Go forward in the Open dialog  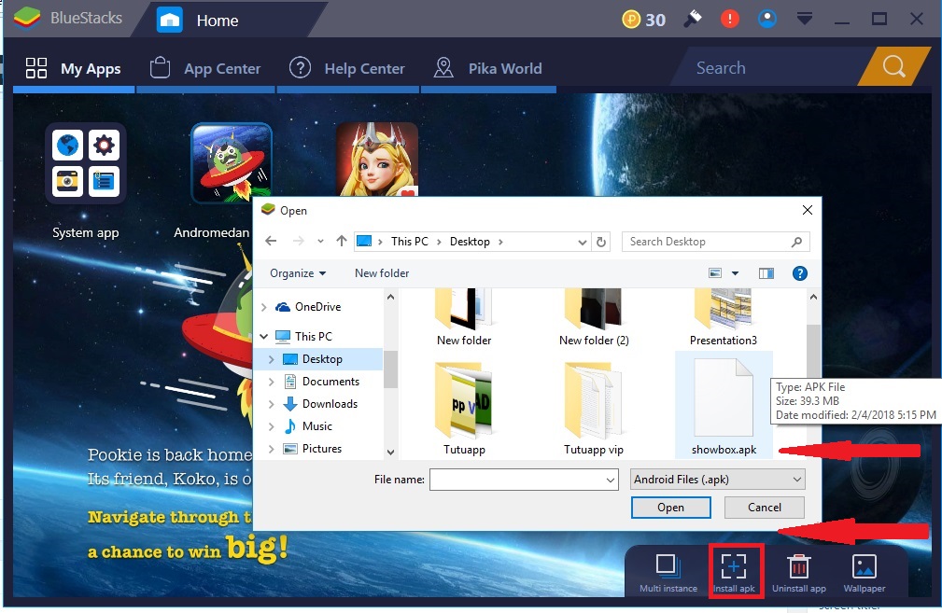(x=298, y=242)
